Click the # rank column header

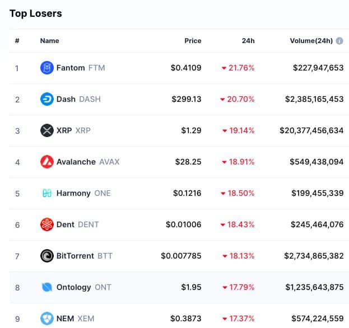click(x=17, y=41)
